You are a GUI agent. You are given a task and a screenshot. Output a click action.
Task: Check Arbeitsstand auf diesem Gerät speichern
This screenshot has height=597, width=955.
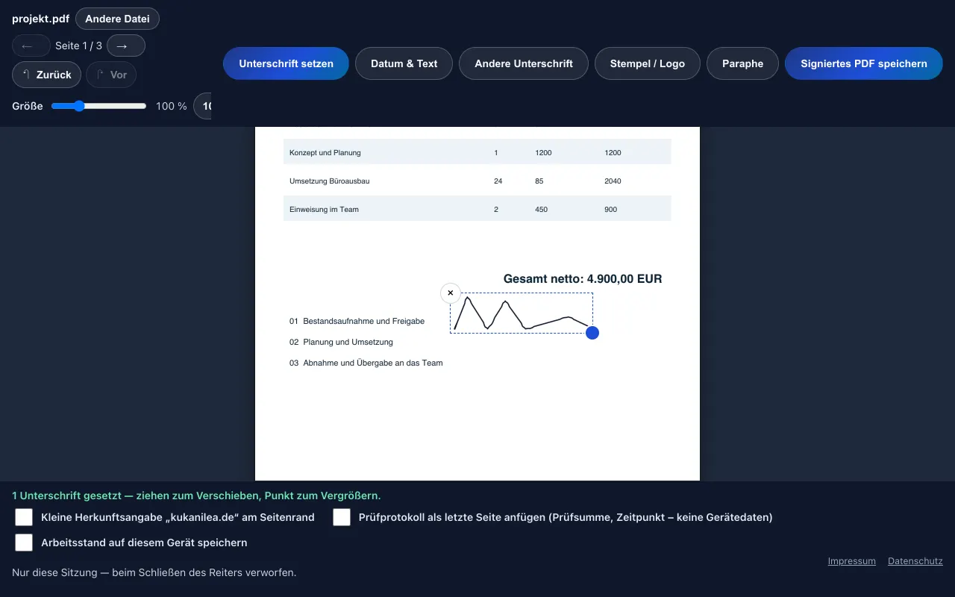click(24, 543)
